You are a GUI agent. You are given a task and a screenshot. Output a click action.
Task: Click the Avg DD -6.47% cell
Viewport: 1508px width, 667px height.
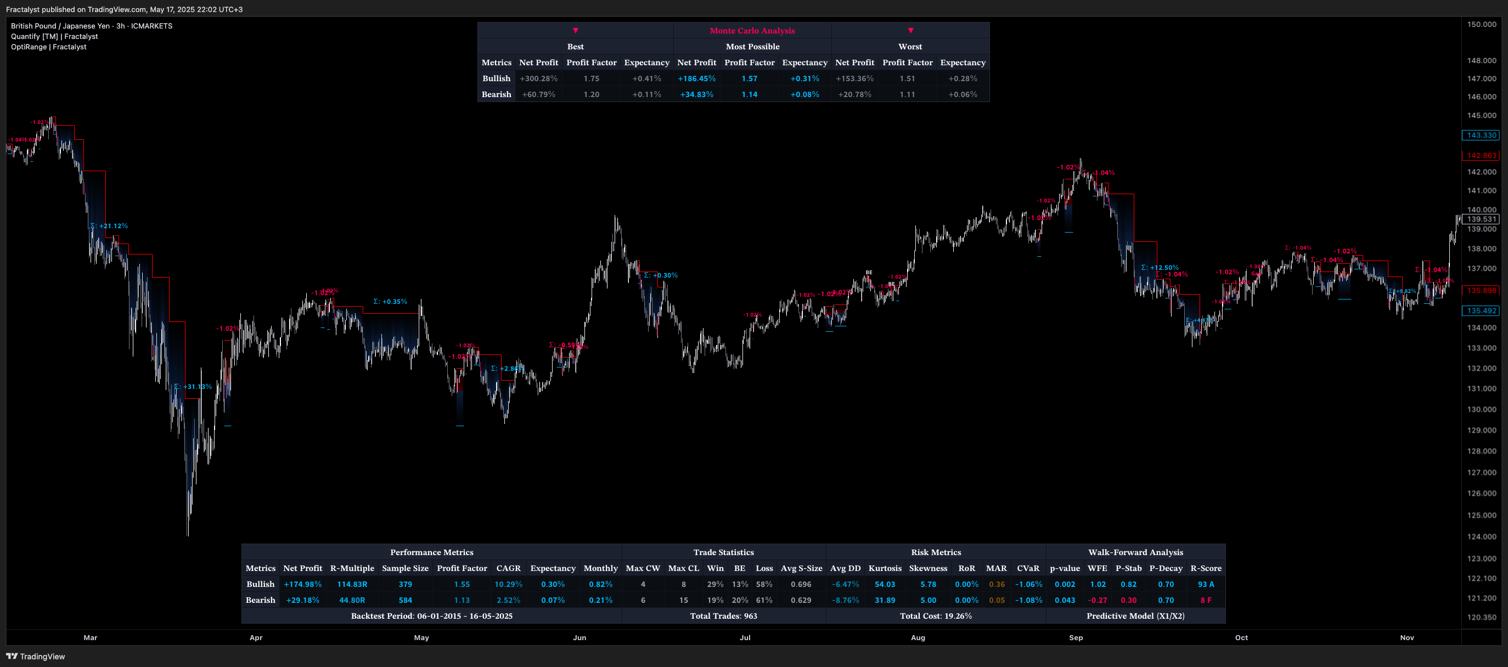click(x=845, y=585)
